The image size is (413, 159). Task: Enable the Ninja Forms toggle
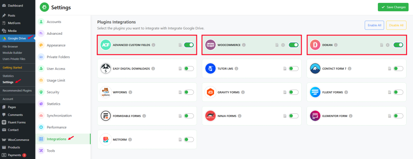pyautogui.click(x=294, y=116)
